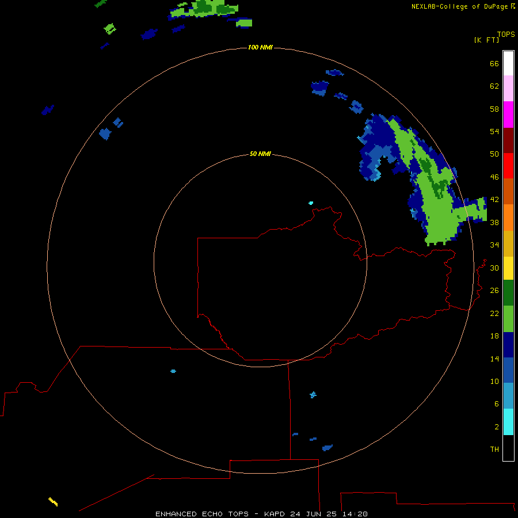Click the light pink 62 kft legend swatch
Viewport: 518px width, 518px height.
[508, 88]
